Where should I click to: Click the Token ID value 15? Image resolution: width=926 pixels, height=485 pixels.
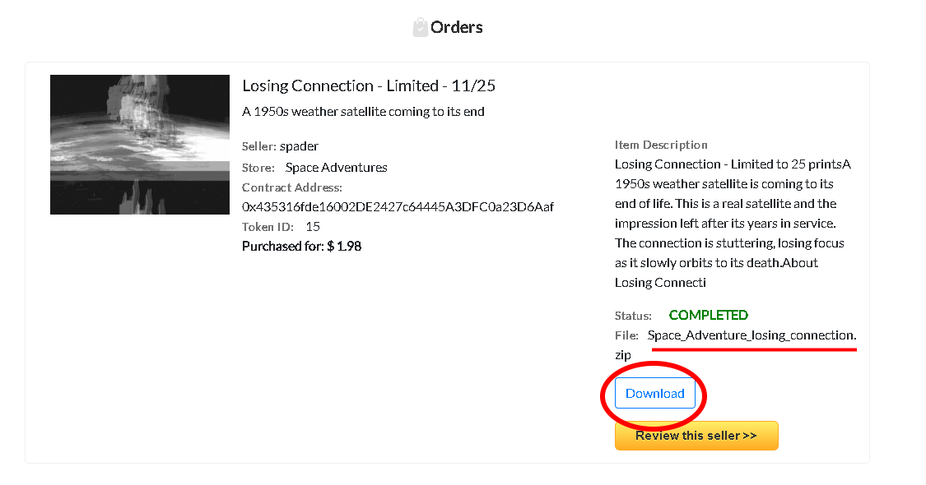[313, 227]
